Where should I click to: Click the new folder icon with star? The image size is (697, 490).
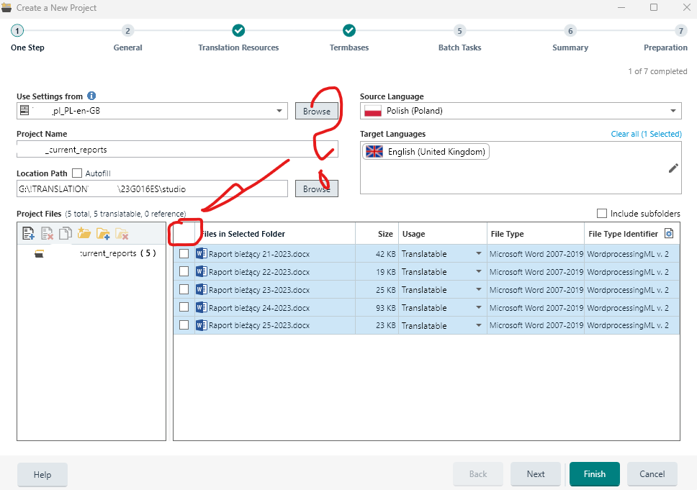point(84,233)
